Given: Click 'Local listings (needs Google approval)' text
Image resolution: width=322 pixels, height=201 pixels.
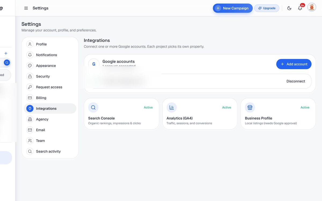Looking at the screenshot, I should pos(271,123).
